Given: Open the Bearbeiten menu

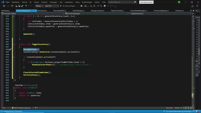Looking at the screenshot, I should tap(16, 2).
